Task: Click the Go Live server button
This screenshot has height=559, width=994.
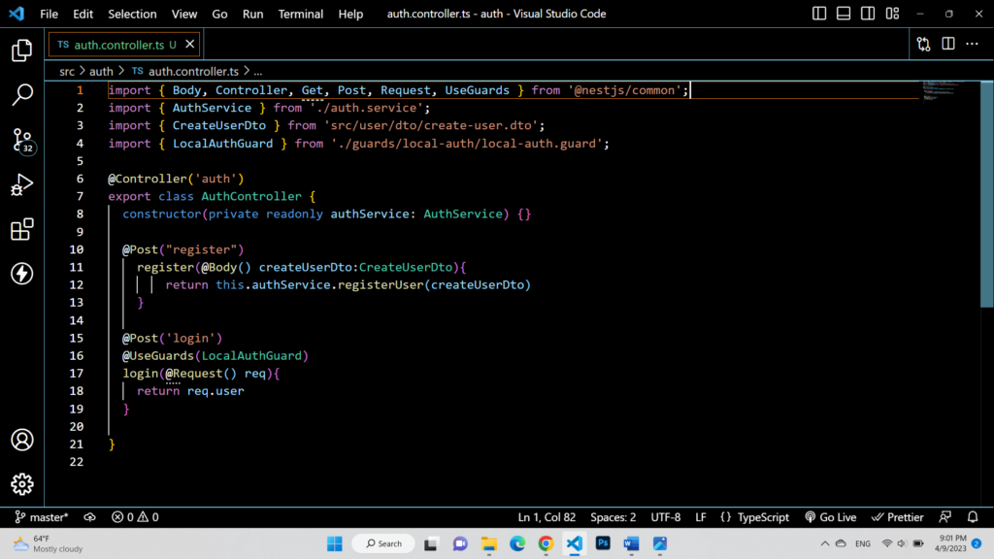Action: (x=831, y=517)
